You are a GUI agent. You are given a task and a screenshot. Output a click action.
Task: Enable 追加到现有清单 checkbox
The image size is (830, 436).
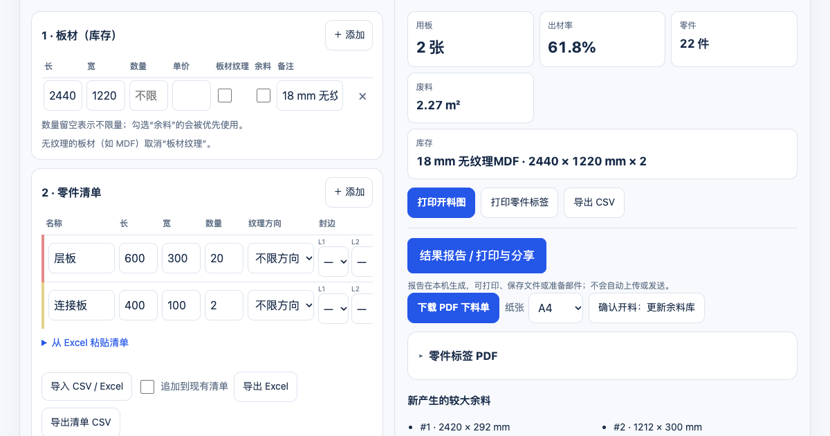pyautogui.click(x=147, y=387)
